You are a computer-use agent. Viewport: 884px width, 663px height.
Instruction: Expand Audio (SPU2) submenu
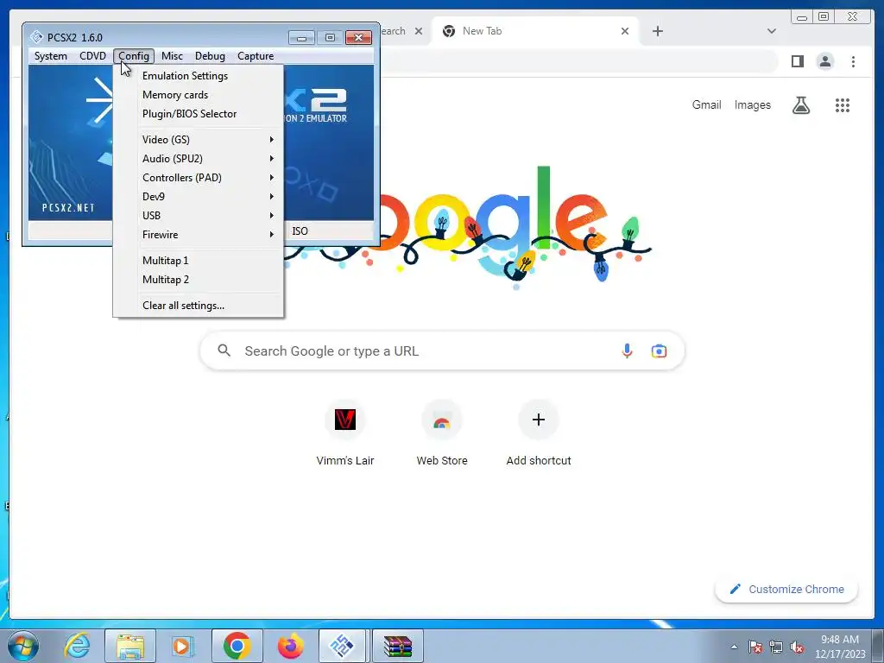click(198, 159)
